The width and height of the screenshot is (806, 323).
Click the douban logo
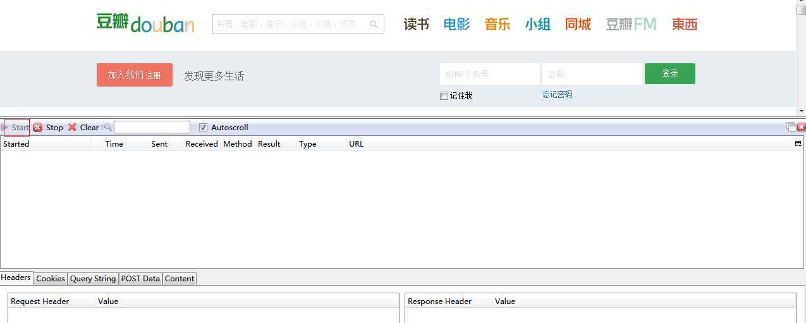[145, 23]
